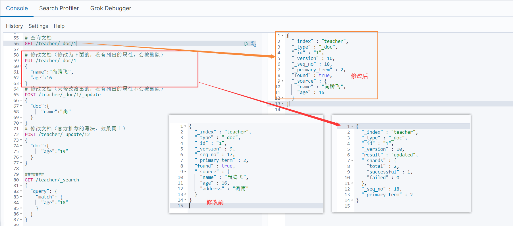Click the ####### separator on line 79
Image resolution: width=513 pixels, height=226 pixels.
coord(34,174)
